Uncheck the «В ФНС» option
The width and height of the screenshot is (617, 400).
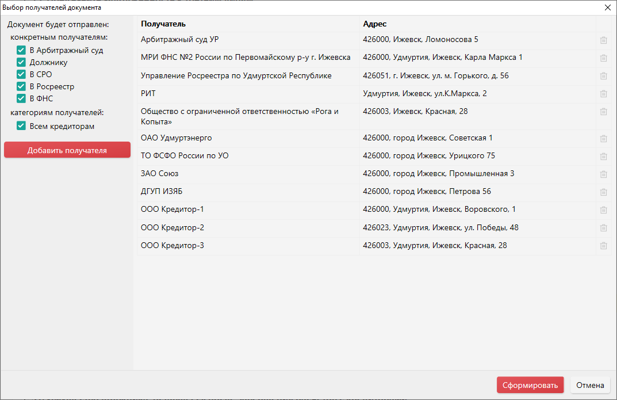21,98
